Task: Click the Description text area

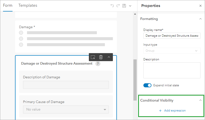Action: [172, 70]
